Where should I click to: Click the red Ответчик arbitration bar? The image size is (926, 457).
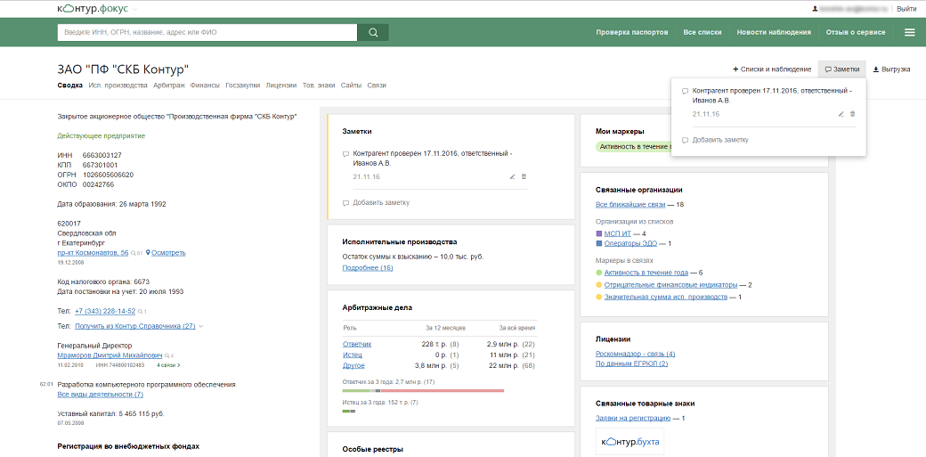(x=442, y=390)
